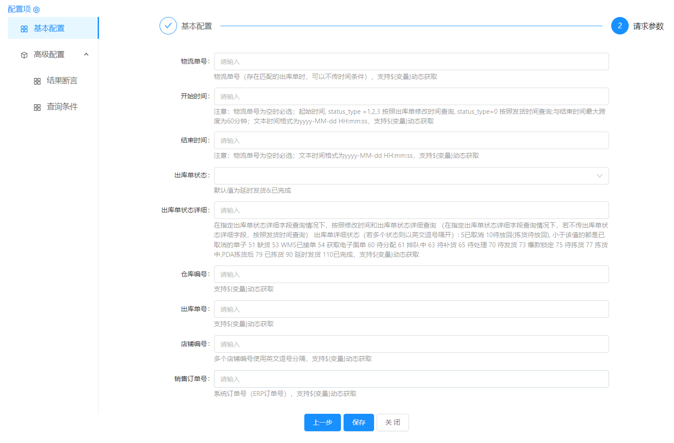Open 结果断言 in the sidebar

62,81
